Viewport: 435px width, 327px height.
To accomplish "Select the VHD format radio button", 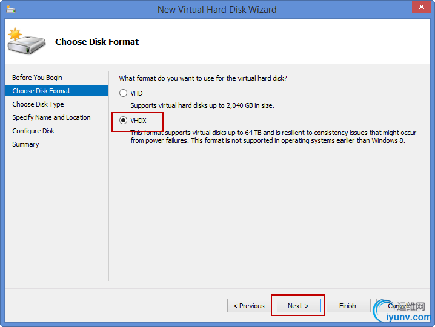I will coord(124,93).
